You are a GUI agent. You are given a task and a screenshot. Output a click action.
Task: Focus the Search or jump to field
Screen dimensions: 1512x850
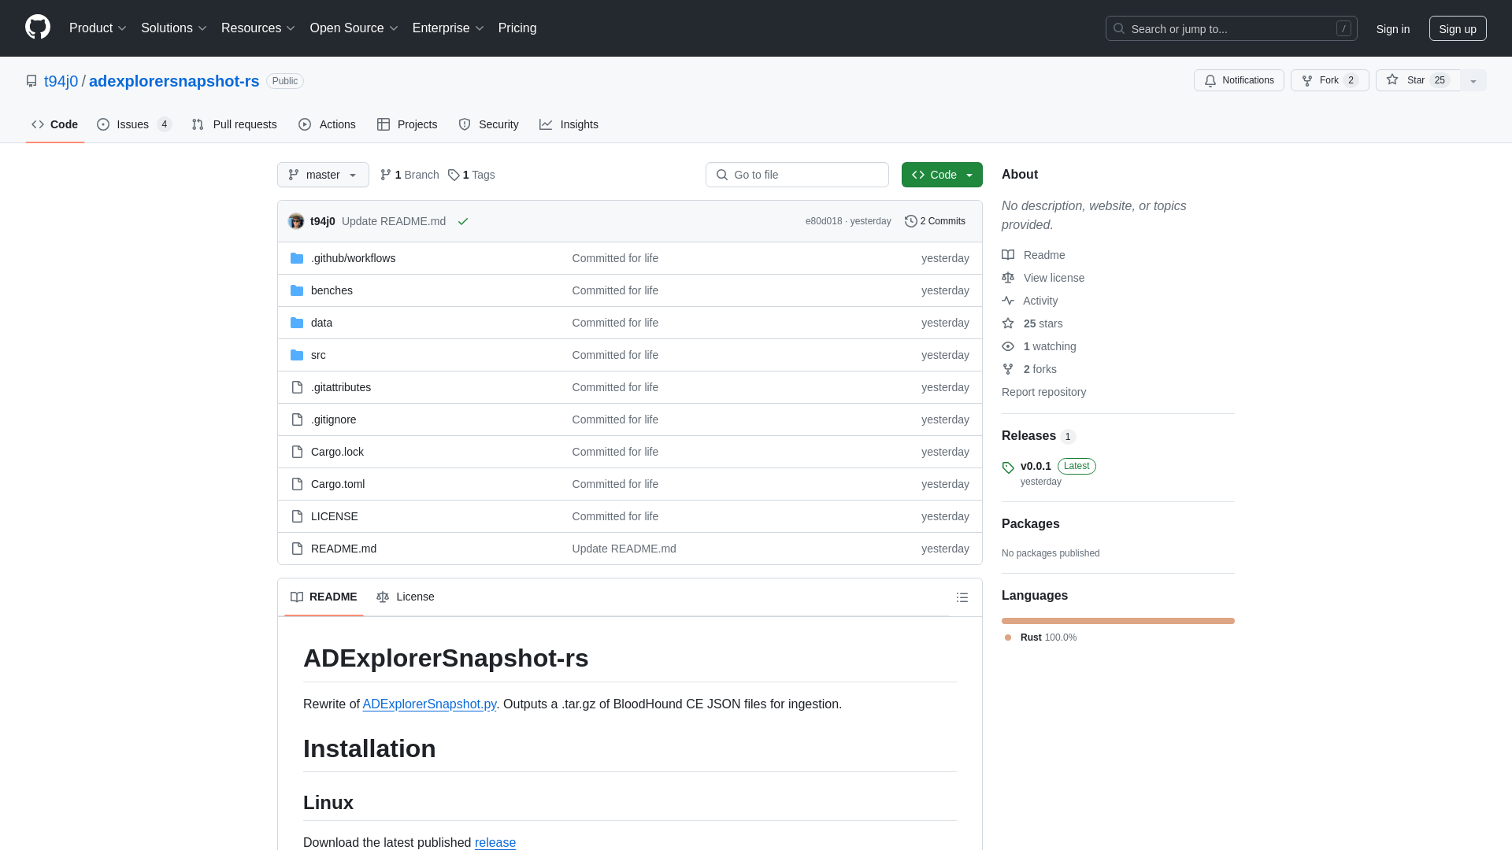[1231, 28]
